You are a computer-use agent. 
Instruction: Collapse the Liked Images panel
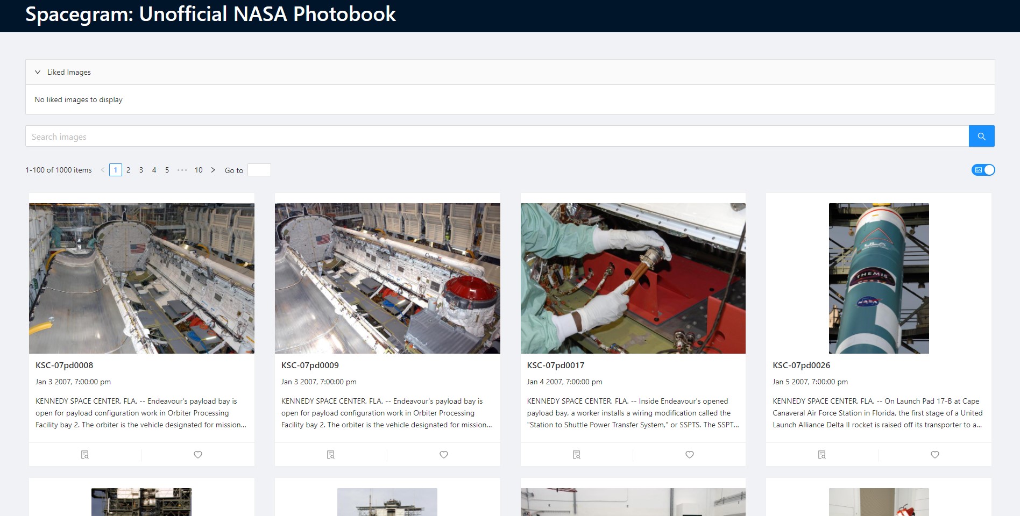pyautogui.click(x=38, y=72)
